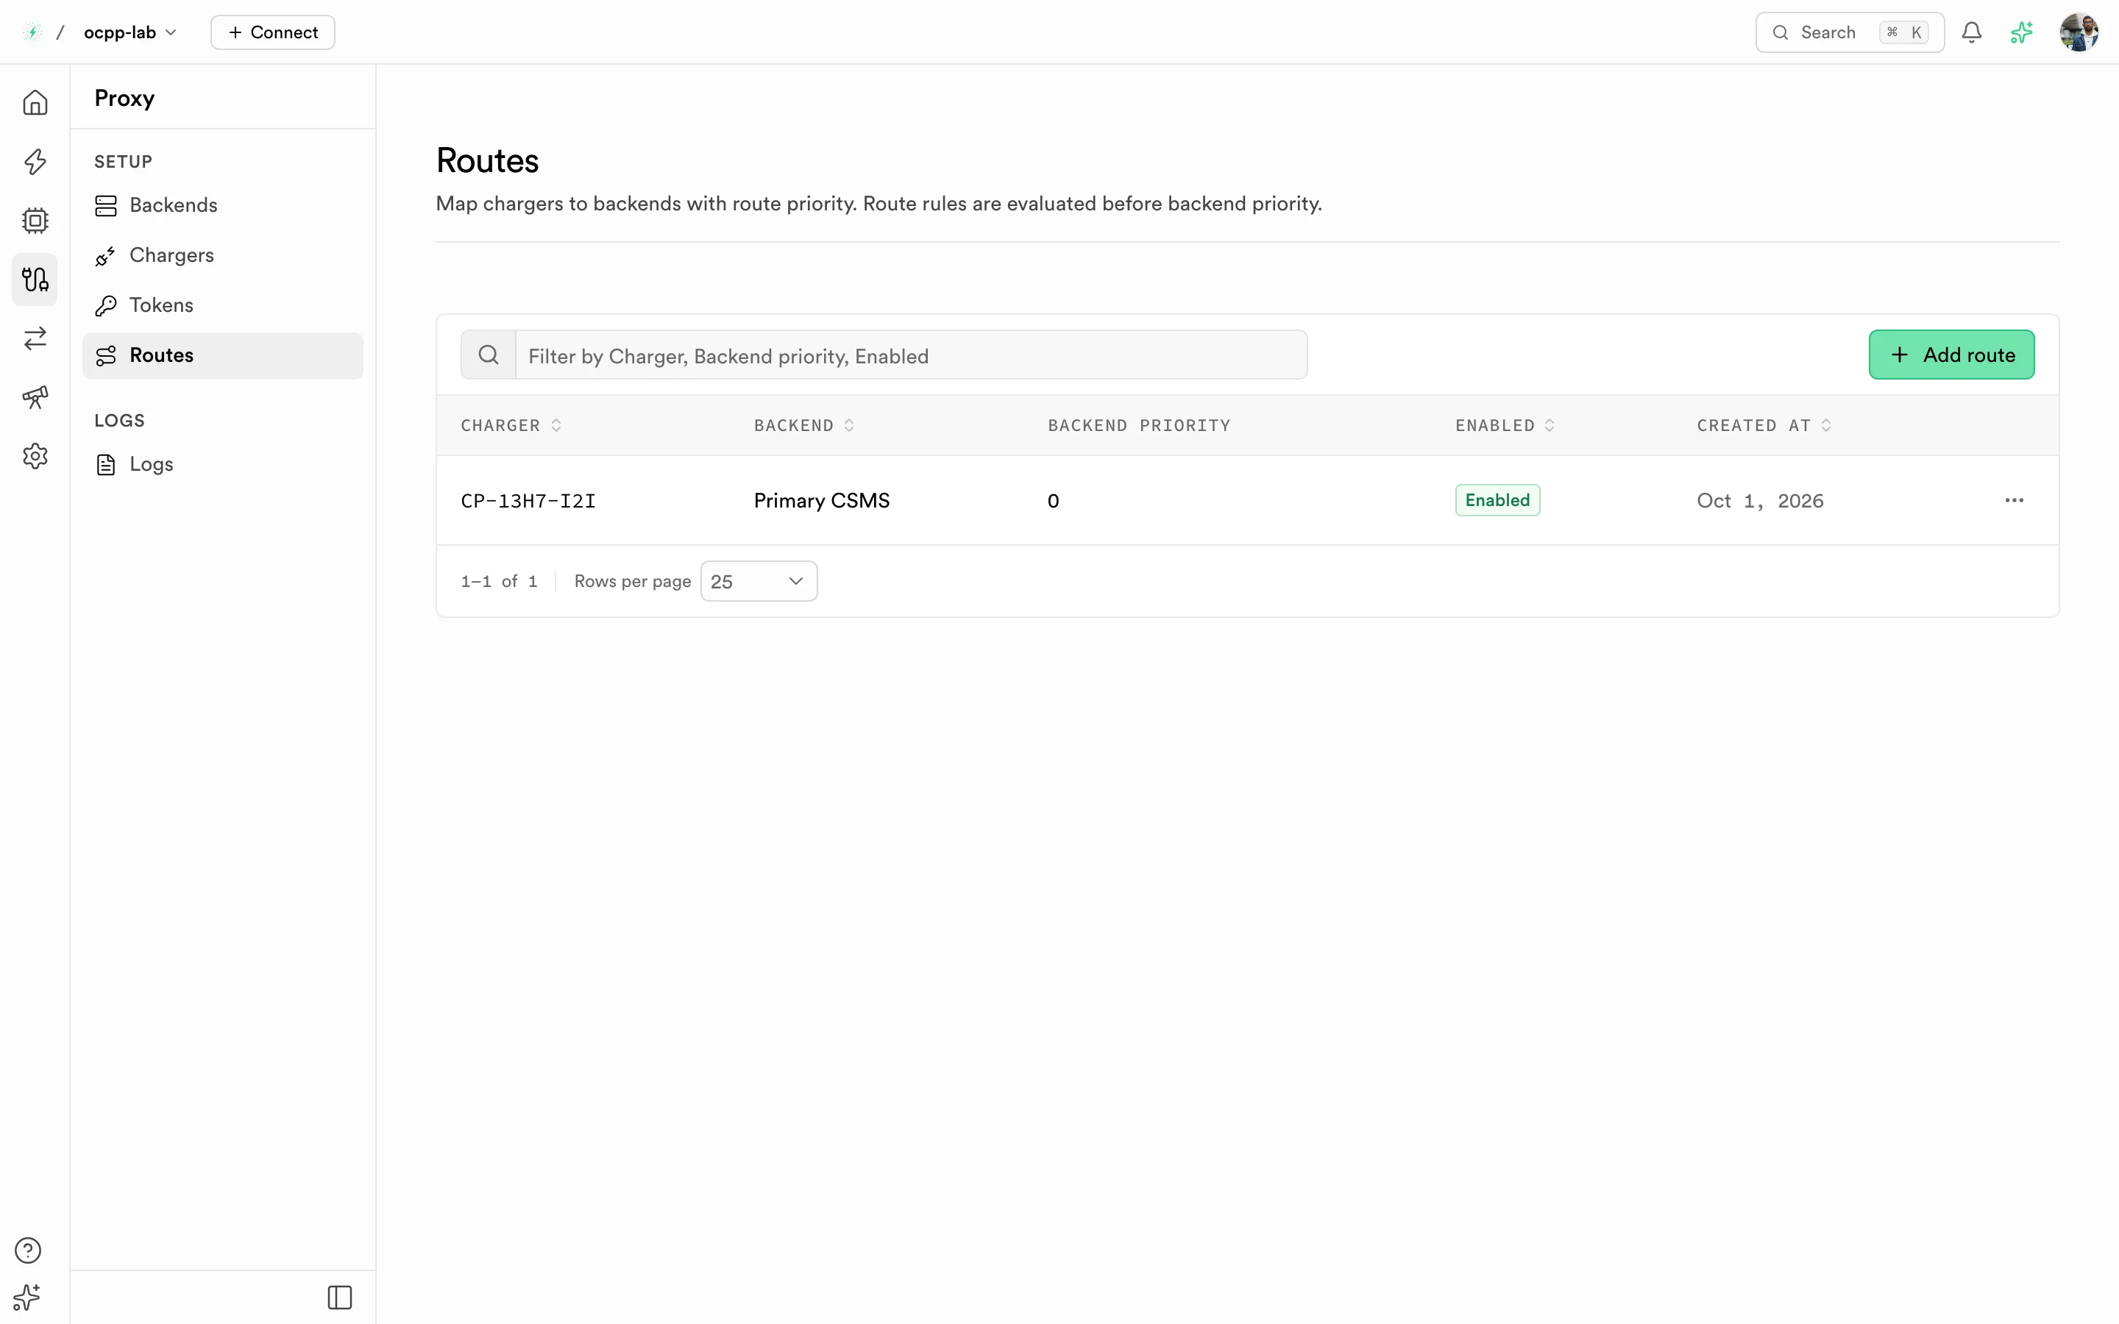Open the settings gear icon in left rail

(35, 455)
